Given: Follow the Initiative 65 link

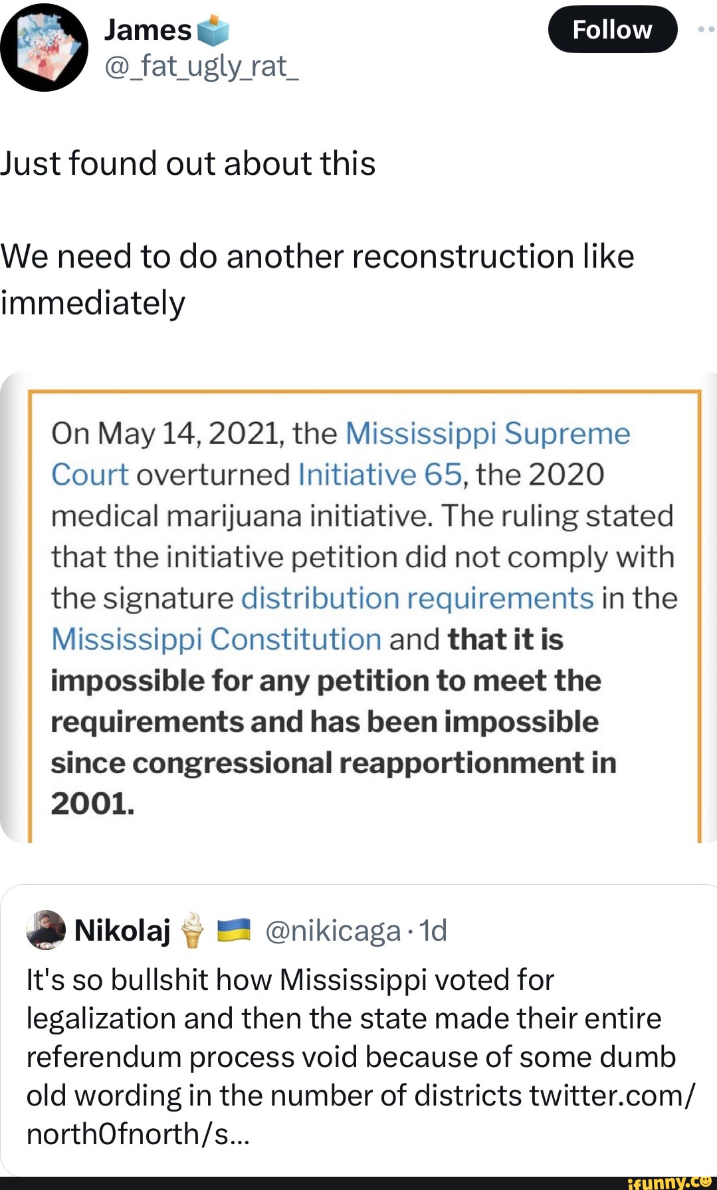Looking at the screenshot, I should point(379,475).
